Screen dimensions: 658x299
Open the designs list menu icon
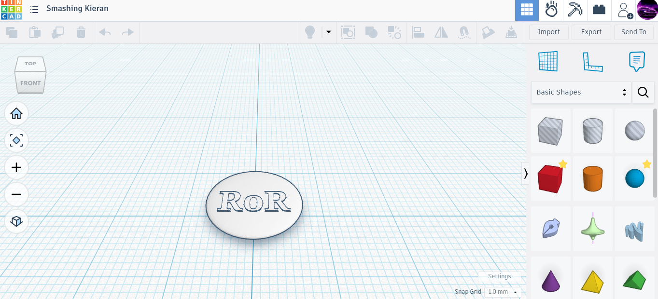point(34,9)
